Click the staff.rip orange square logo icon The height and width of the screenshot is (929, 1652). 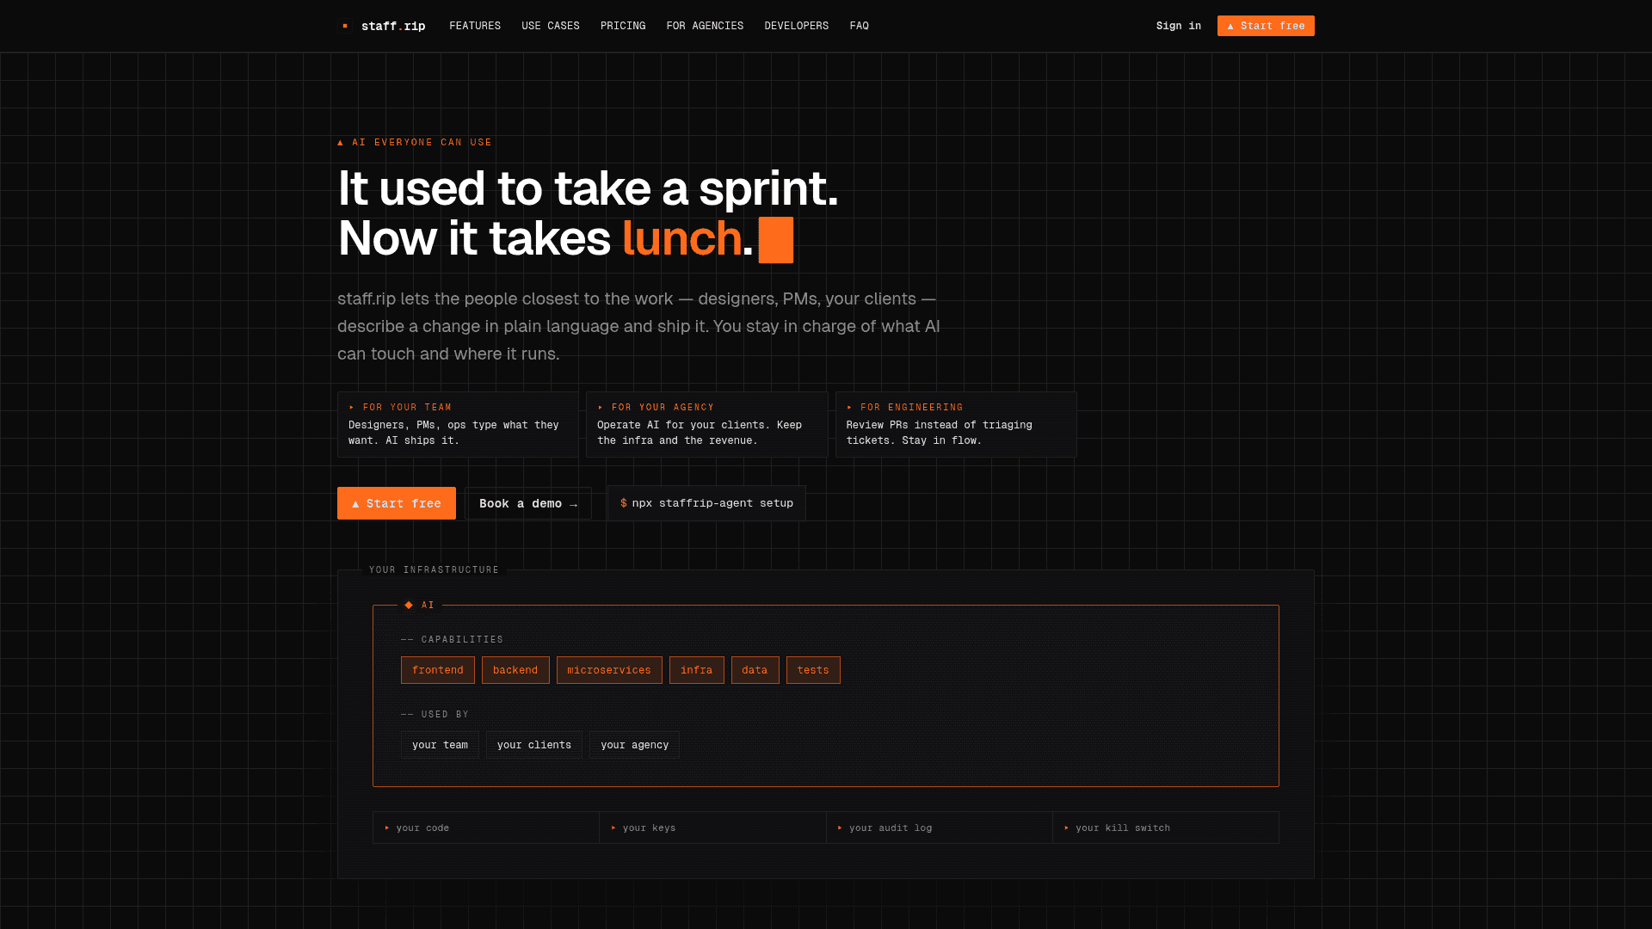coord(345,26)
